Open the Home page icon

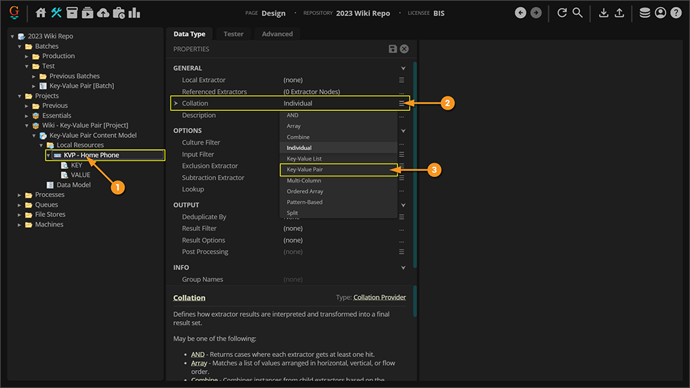click(41, 12)
